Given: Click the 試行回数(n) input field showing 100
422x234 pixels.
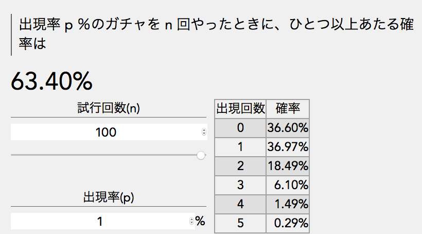Looking at the screenshot, I should pyautogui.click(x=105, y=132).
